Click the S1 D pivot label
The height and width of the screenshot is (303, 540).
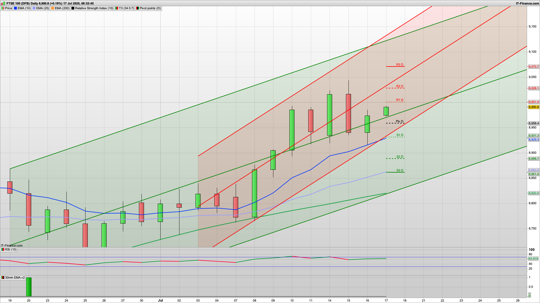tap(400, 135)
